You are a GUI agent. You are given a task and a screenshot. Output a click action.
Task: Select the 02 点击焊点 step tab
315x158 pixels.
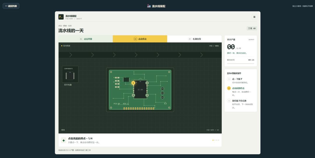[x=140, y=39]
